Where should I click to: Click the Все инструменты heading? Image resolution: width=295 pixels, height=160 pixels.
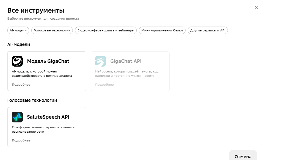(x=36, y=10)
